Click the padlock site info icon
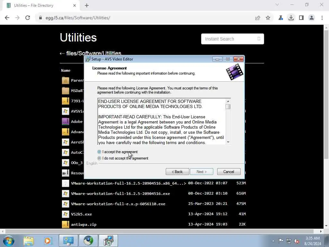The width and height of the screenshot is (329, 247). (x=40, y=18)
